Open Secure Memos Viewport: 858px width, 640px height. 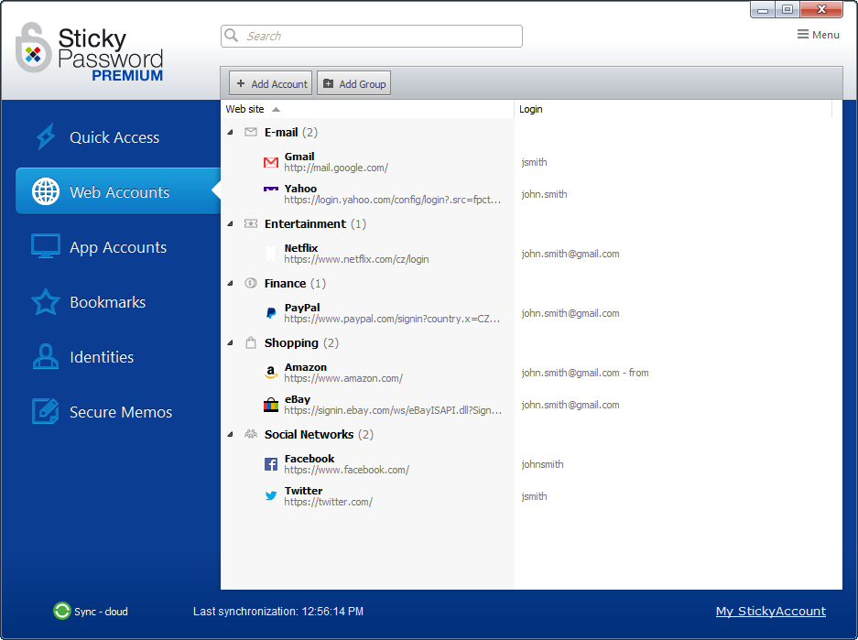point(118,411)
